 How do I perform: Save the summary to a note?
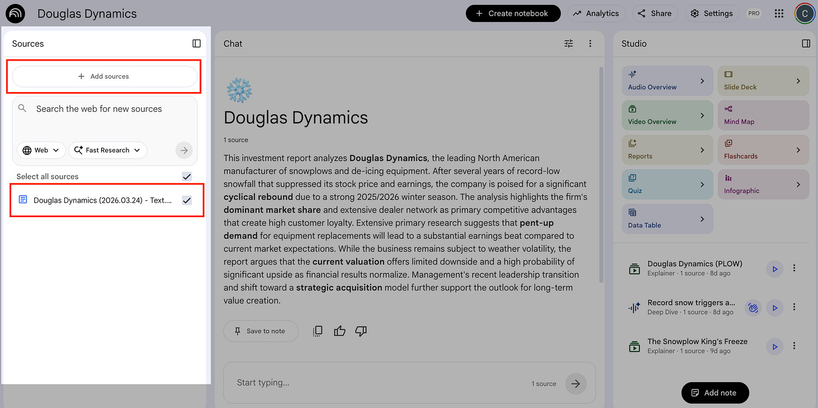coord(261,331)
